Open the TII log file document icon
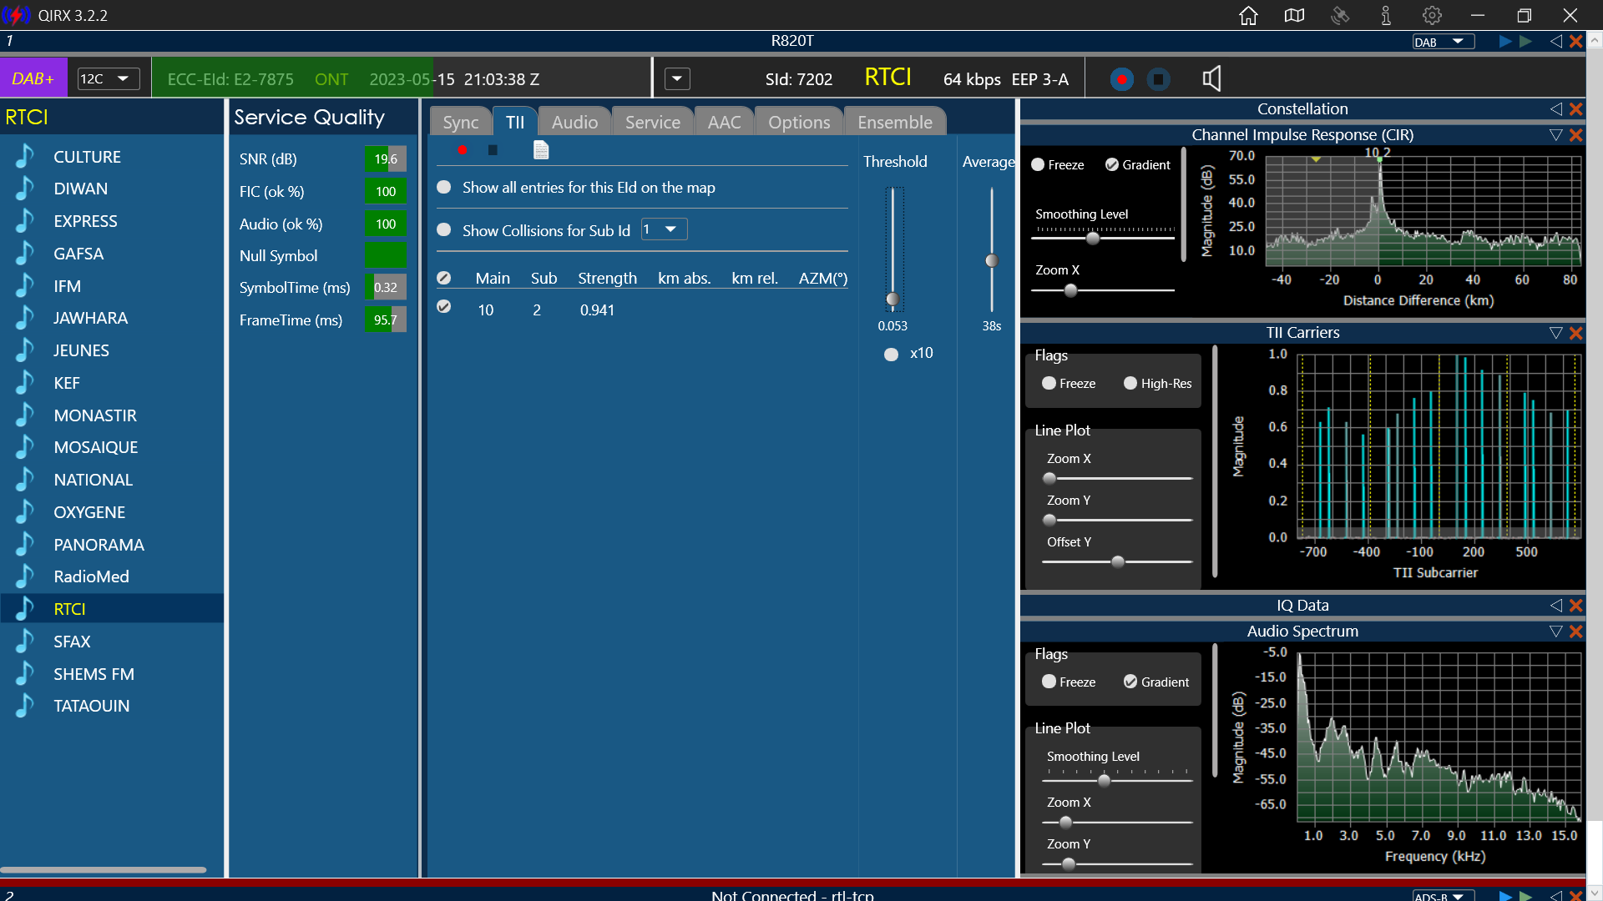1603x901 pixels. click(x=541, y=150)
